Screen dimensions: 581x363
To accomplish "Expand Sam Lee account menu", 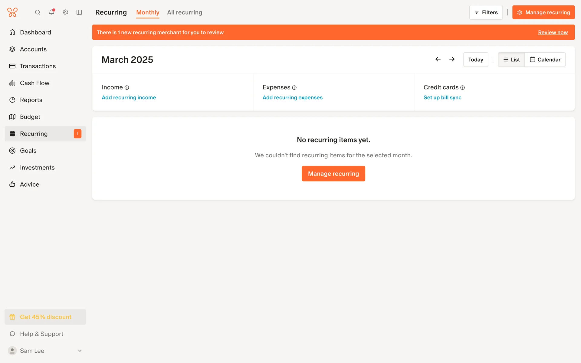I will click(80, 351).
